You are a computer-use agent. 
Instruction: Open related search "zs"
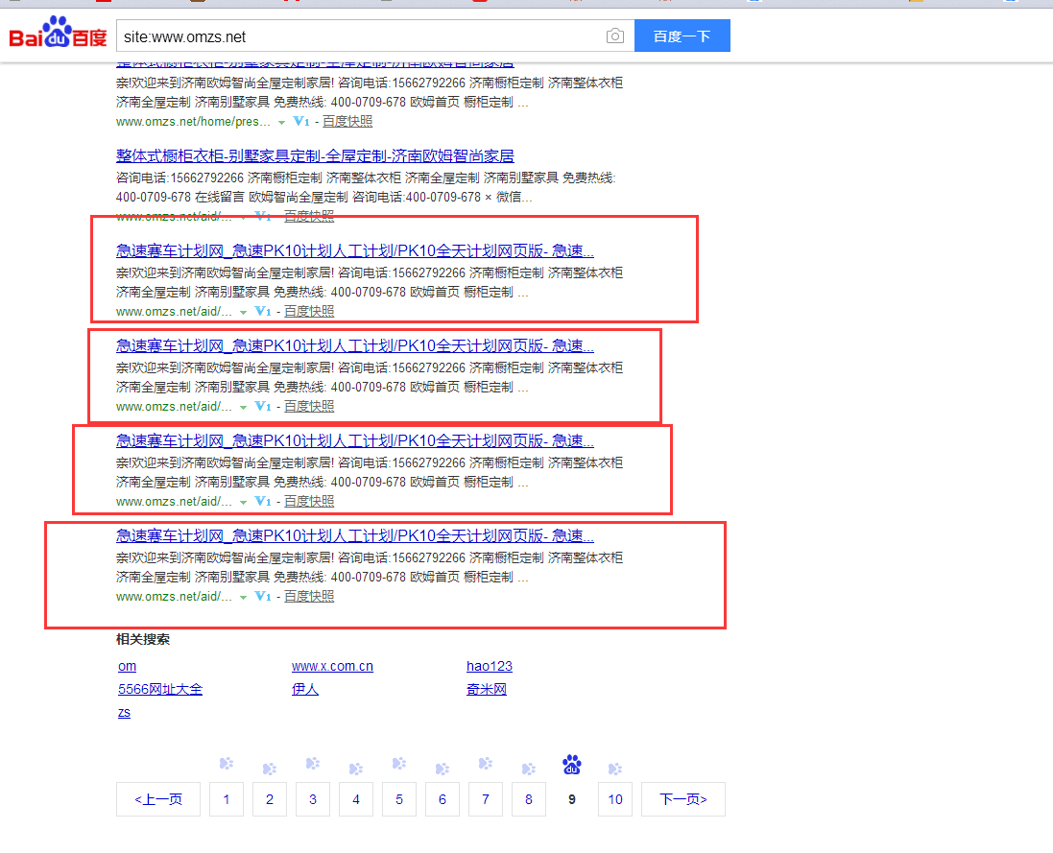tap(124, 713)
